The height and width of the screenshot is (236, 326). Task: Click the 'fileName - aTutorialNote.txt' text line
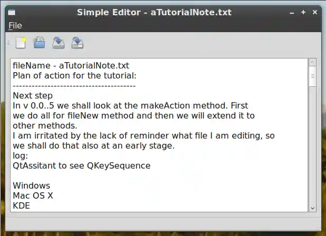coord(71,66)
